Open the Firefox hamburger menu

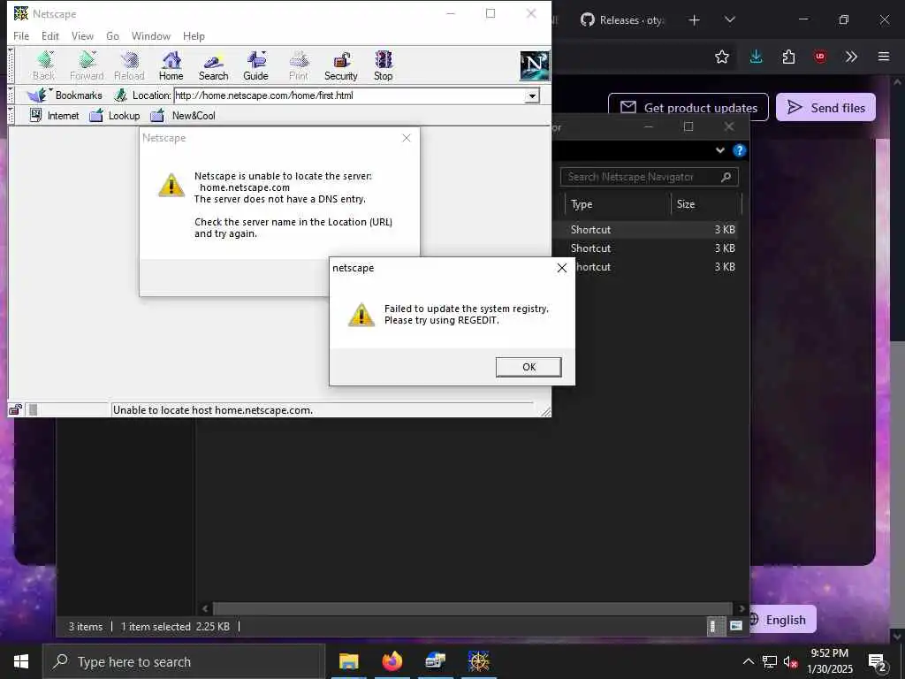click(x=884, y=57)
